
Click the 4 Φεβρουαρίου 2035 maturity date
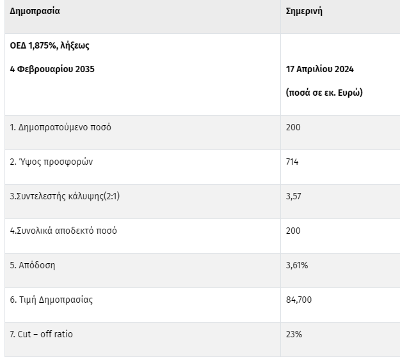[x=52, y=69]
